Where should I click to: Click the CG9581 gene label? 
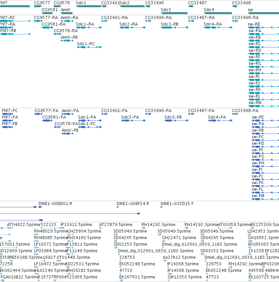coord(50,10)
